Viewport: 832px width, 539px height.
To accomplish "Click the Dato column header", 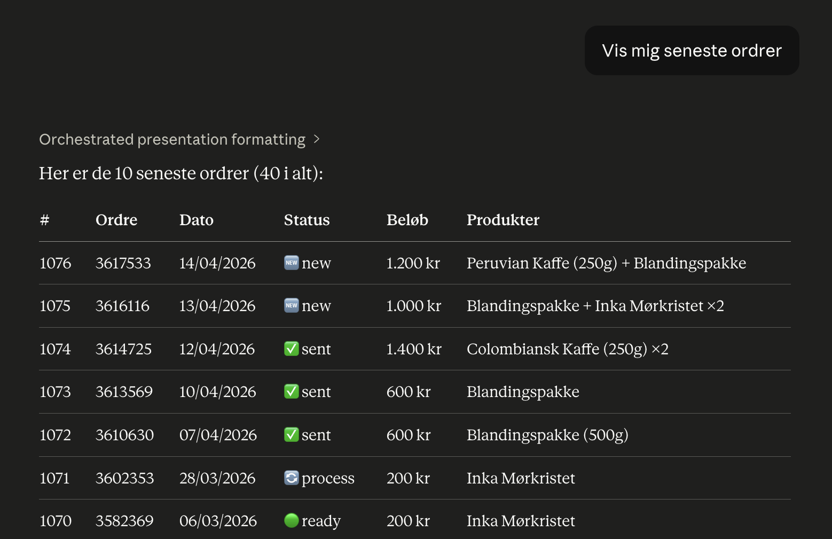I will point(196,220).
